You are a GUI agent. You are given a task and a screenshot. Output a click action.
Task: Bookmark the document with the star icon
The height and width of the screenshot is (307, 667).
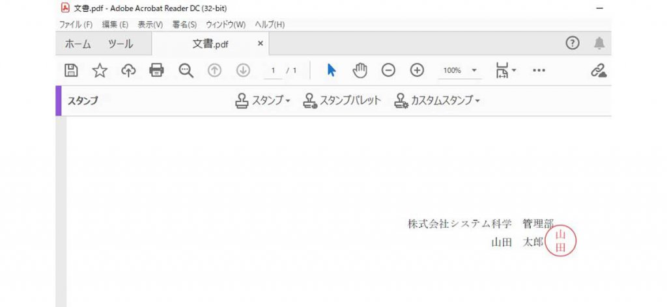pos(100,70)
